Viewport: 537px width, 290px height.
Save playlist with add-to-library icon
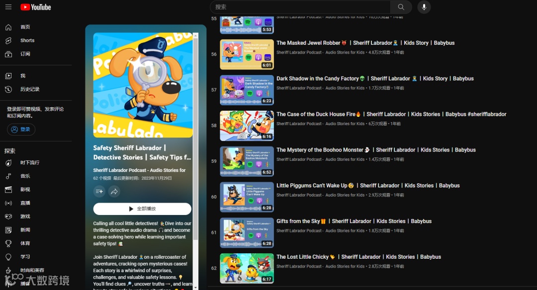point(99,191)
